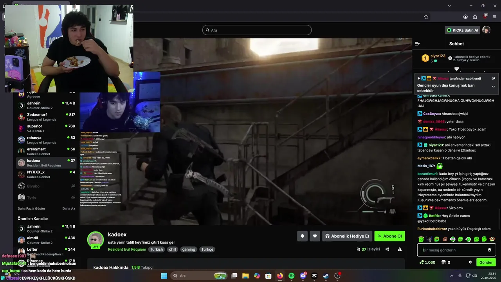Open Zedxsmurf channel in sidebar
This screenshot has width=501, height=282.
click(46, 117)
